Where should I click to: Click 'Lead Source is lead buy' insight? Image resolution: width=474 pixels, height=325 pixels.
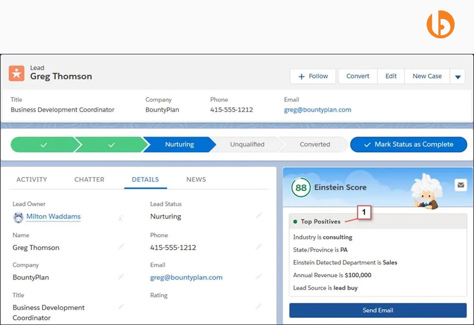(325, 288)
